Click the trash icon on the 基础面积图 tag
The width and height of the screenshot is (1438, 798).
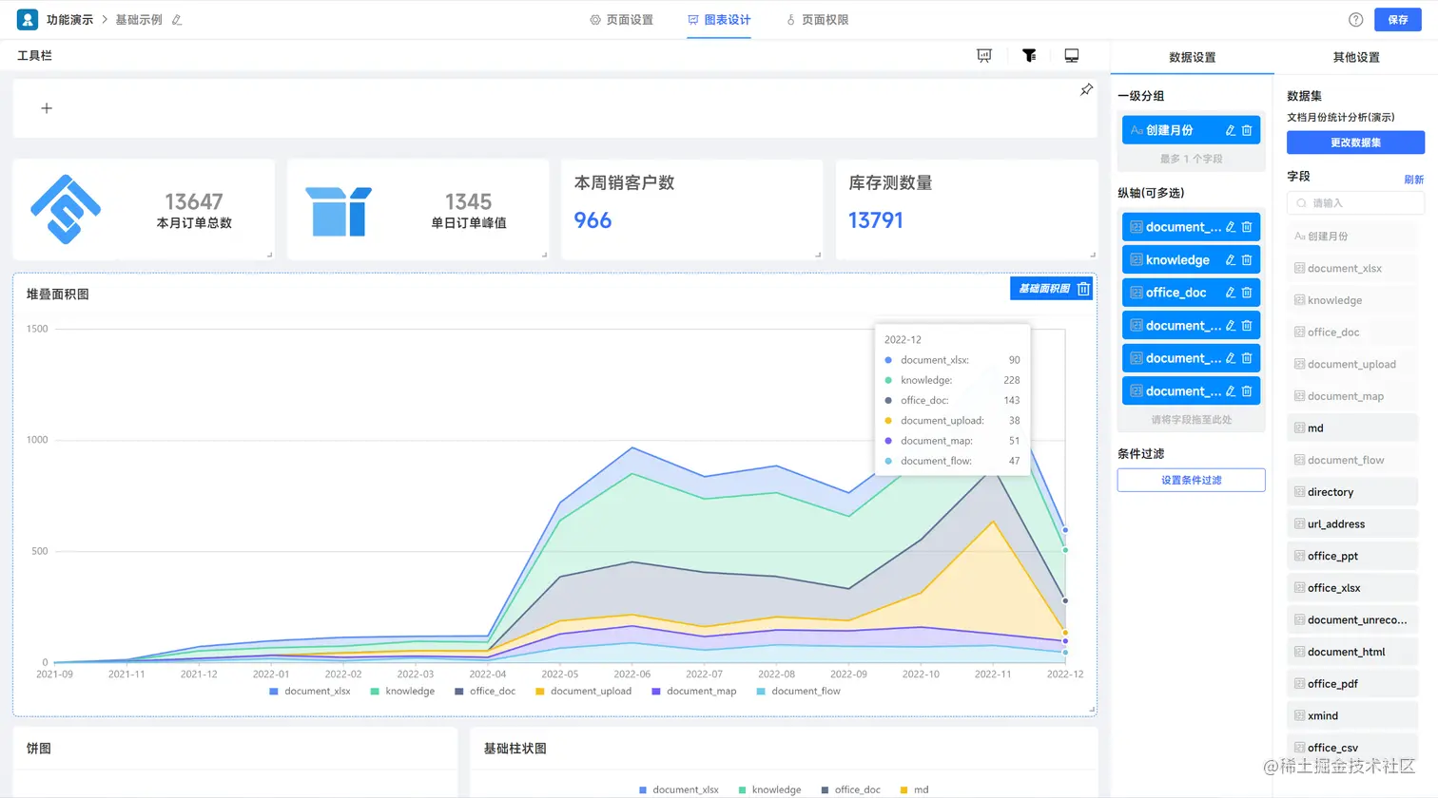coord(1083,289)
